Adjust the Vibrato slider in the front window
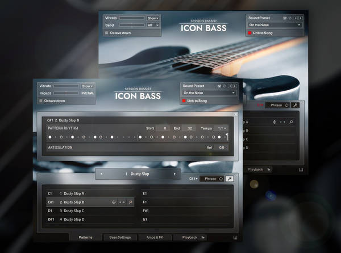Screen dimensions: 341x253 66,86
